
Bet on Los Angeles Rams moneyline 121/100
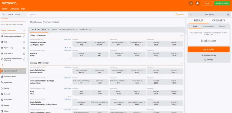100,44
